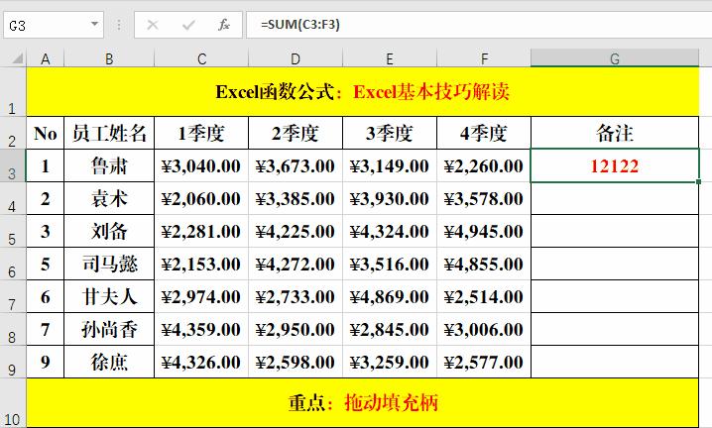712x428 pixels.
Task: Select cell with ¥3,149.00
Action: pyautogui.click(x=390, y=165)
